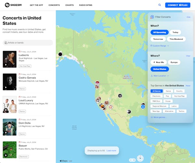This screenshot has height=163, width=195.
Task: Zoom out with the map minus button
Action: 131,160
